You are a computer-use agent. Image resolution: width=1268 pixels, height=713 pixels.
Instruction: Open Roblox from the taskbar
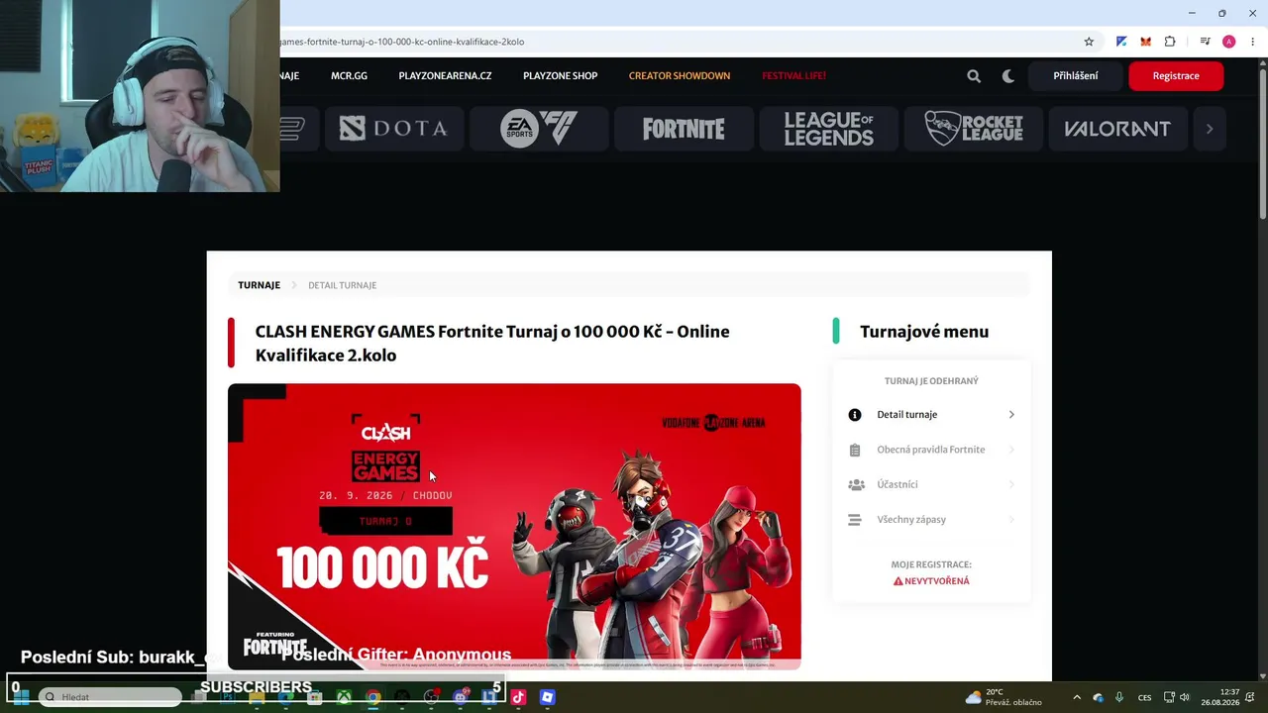[547, 697]
